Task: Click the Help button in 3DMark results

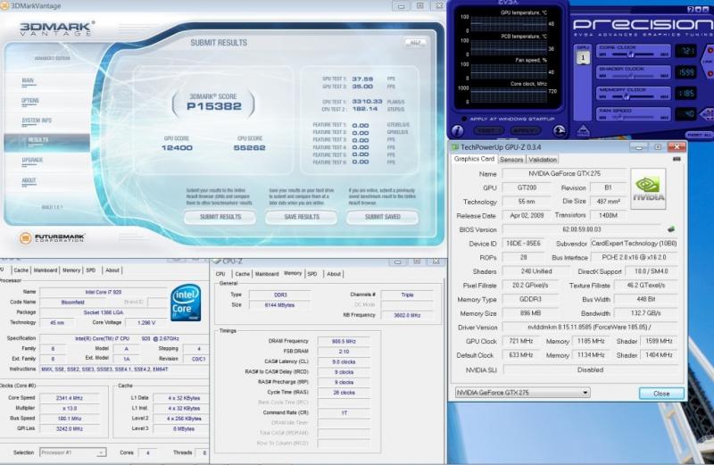Action: click(x=415, y=42)
